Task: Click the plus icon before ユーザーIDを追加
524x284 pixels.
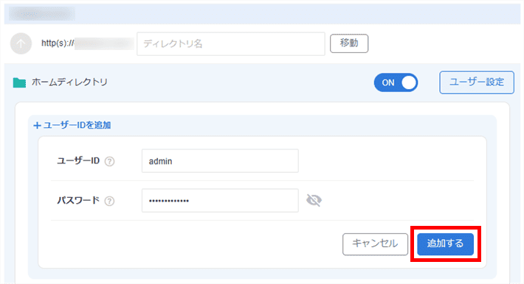Action: coord(37,125)
